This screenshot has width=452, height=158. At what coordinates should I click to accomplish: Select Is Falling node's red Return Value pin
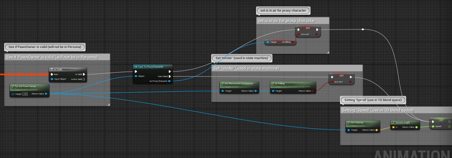pyautogui.click(x=313, y=91)
